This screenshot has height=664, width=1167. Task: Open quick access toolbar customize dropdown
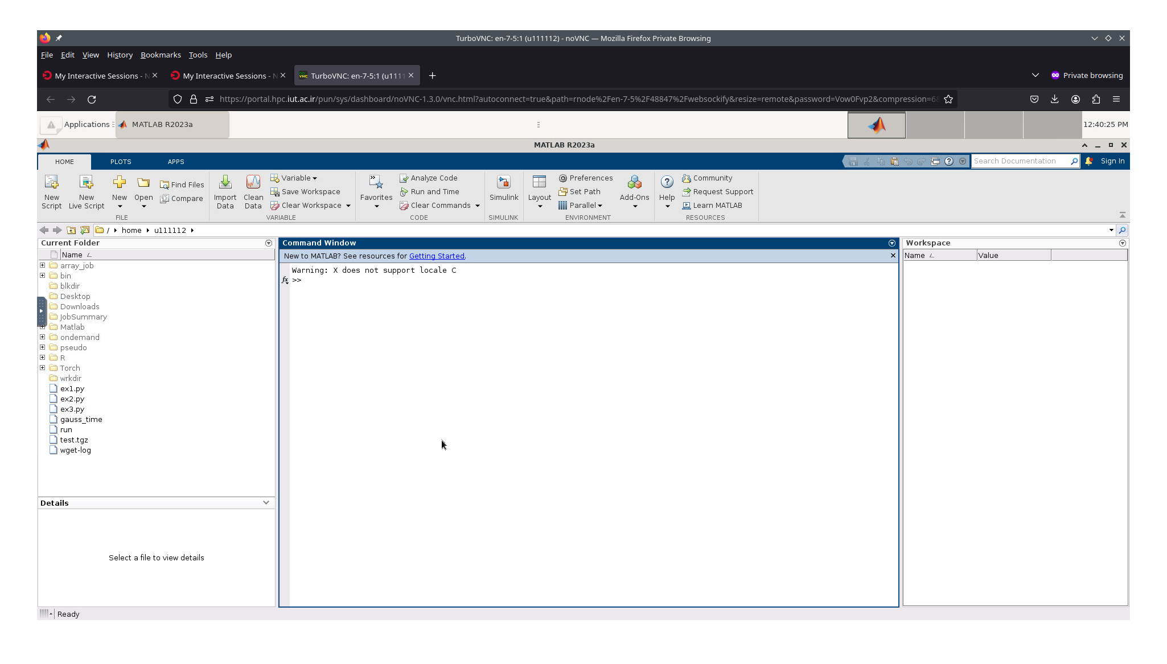[963, 161]
